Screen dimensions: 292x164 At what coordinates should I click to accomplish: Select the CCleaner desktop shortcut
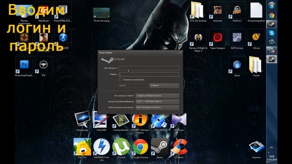click(x=179, y=149)
